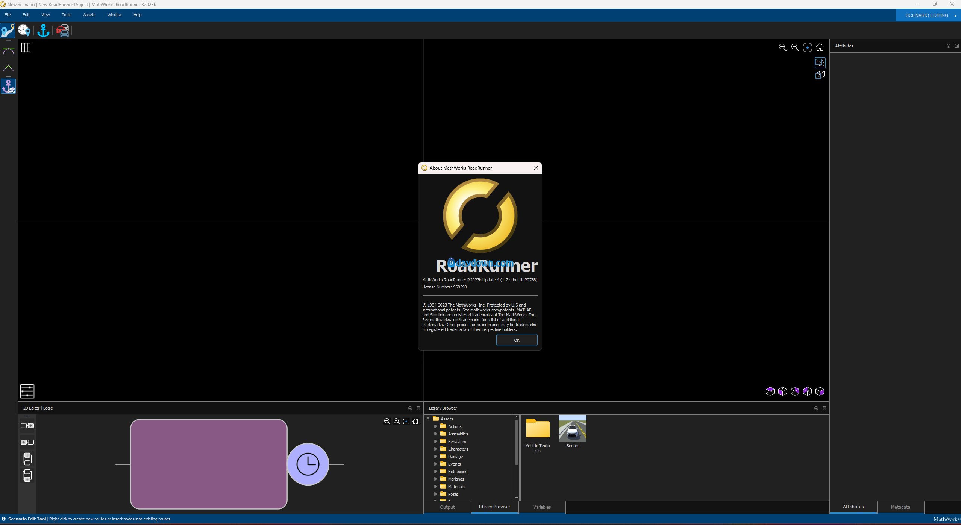Open the SCENARIO EDITING mode dropdown
The height and width of the screenshot is (525, 961).
[x=929, y=15]
